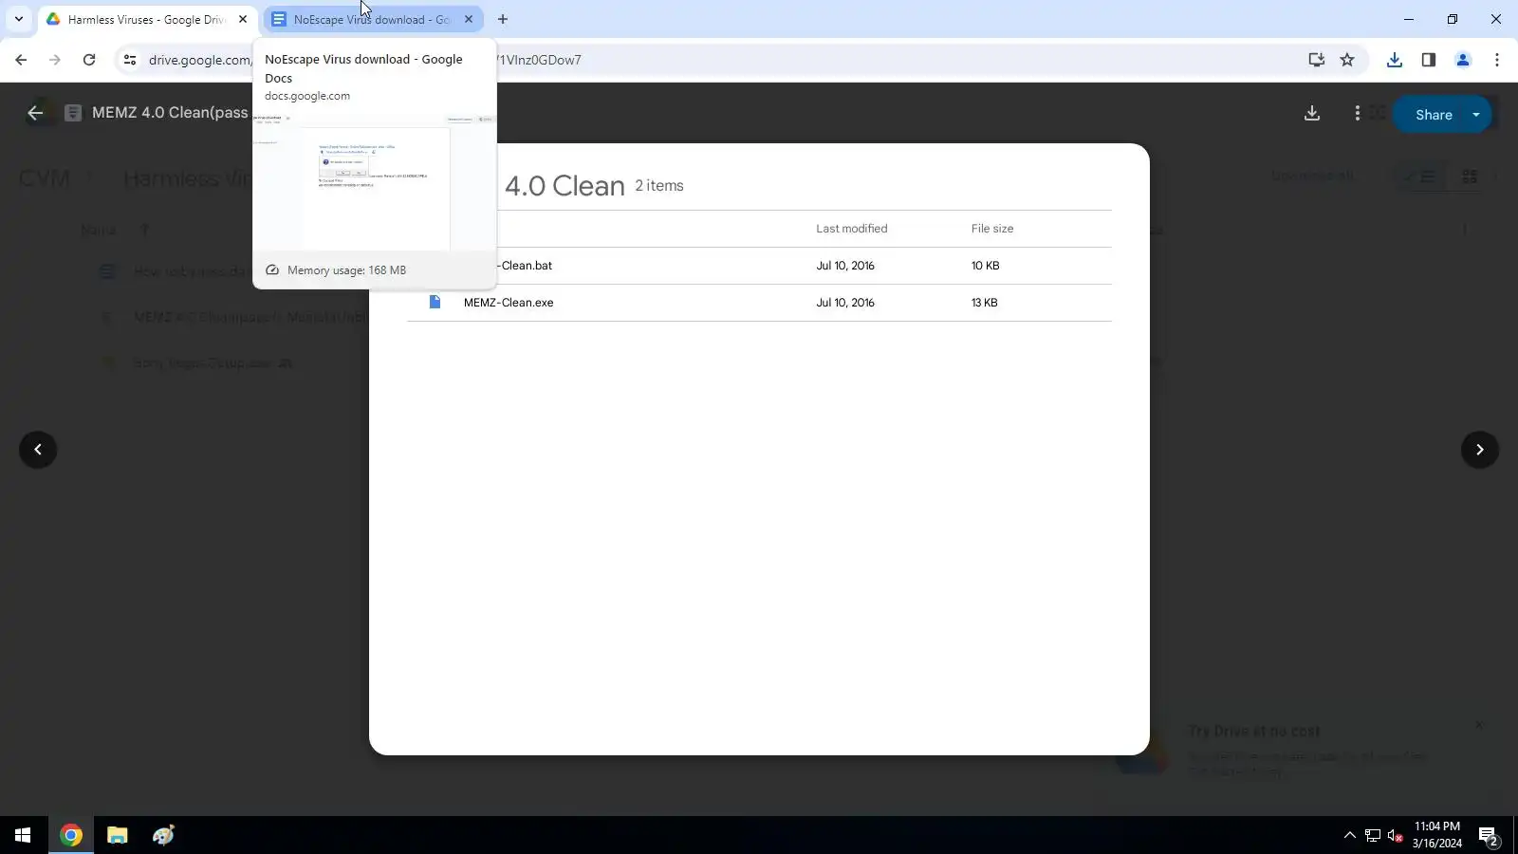Click the memory usage gauge icon in hover card

(x=272, y=270)
